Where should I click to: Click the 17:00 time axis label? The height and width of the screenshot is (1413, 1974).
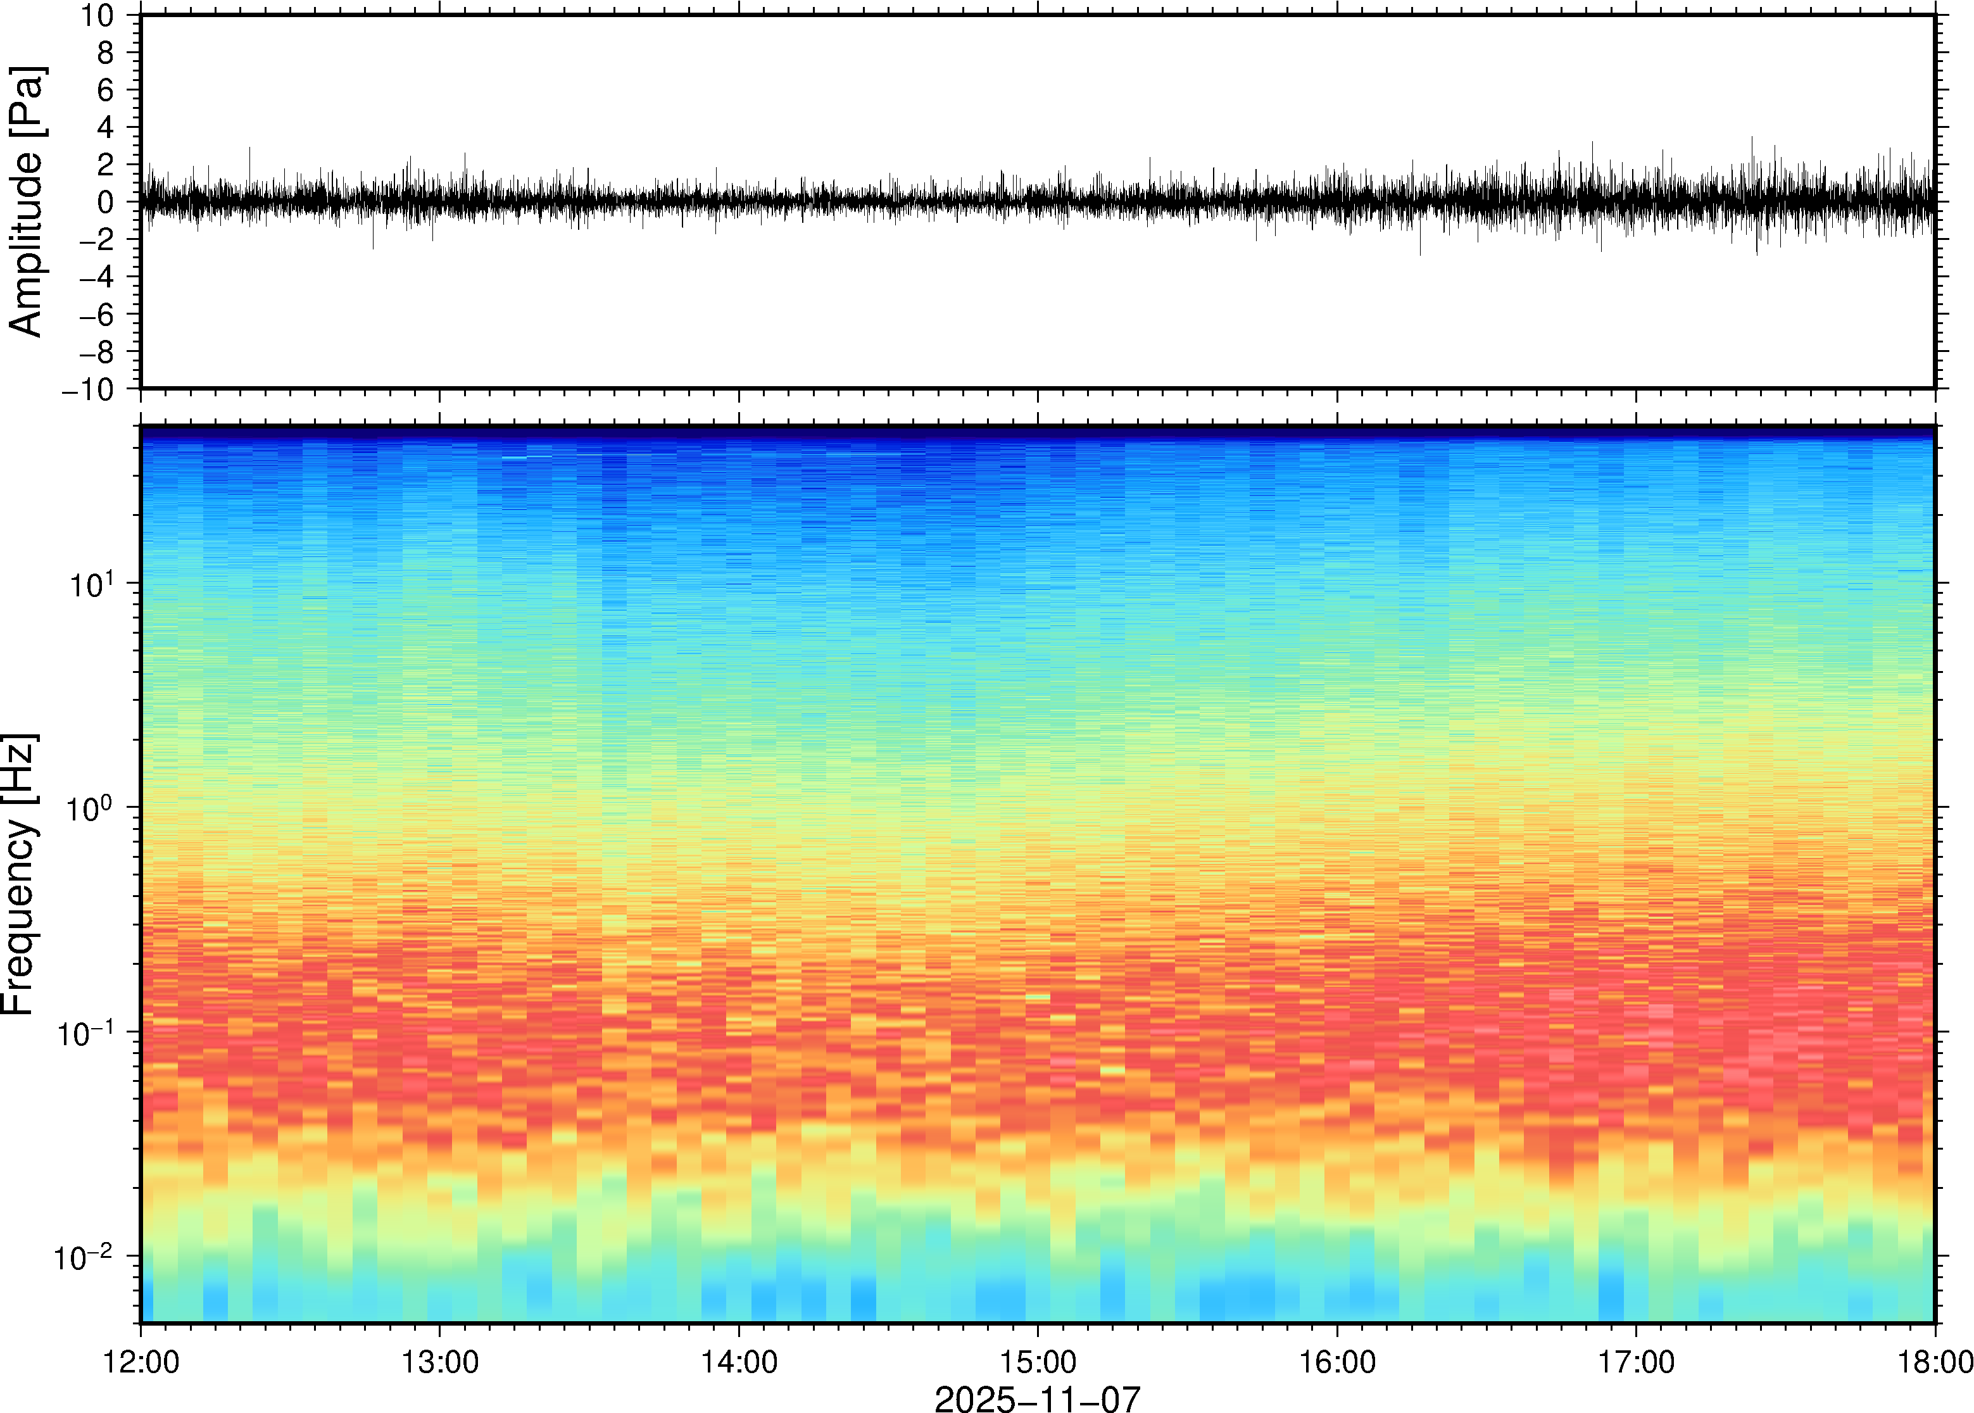(x=1635, y=1362)
